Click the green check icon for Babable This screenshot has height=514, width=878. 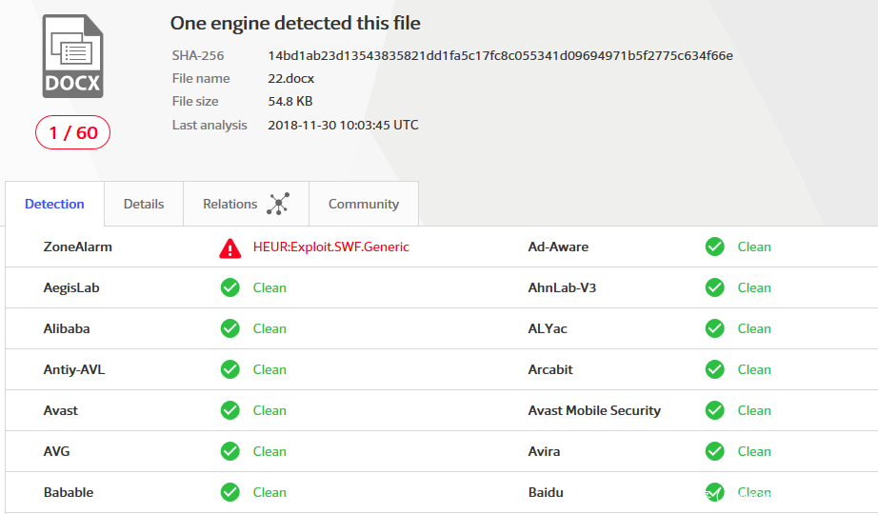[x=230, y=492]
